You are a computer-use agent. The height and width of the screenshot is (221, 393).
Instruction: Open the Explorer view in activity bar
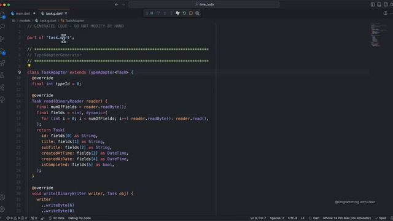click(2, 15)
